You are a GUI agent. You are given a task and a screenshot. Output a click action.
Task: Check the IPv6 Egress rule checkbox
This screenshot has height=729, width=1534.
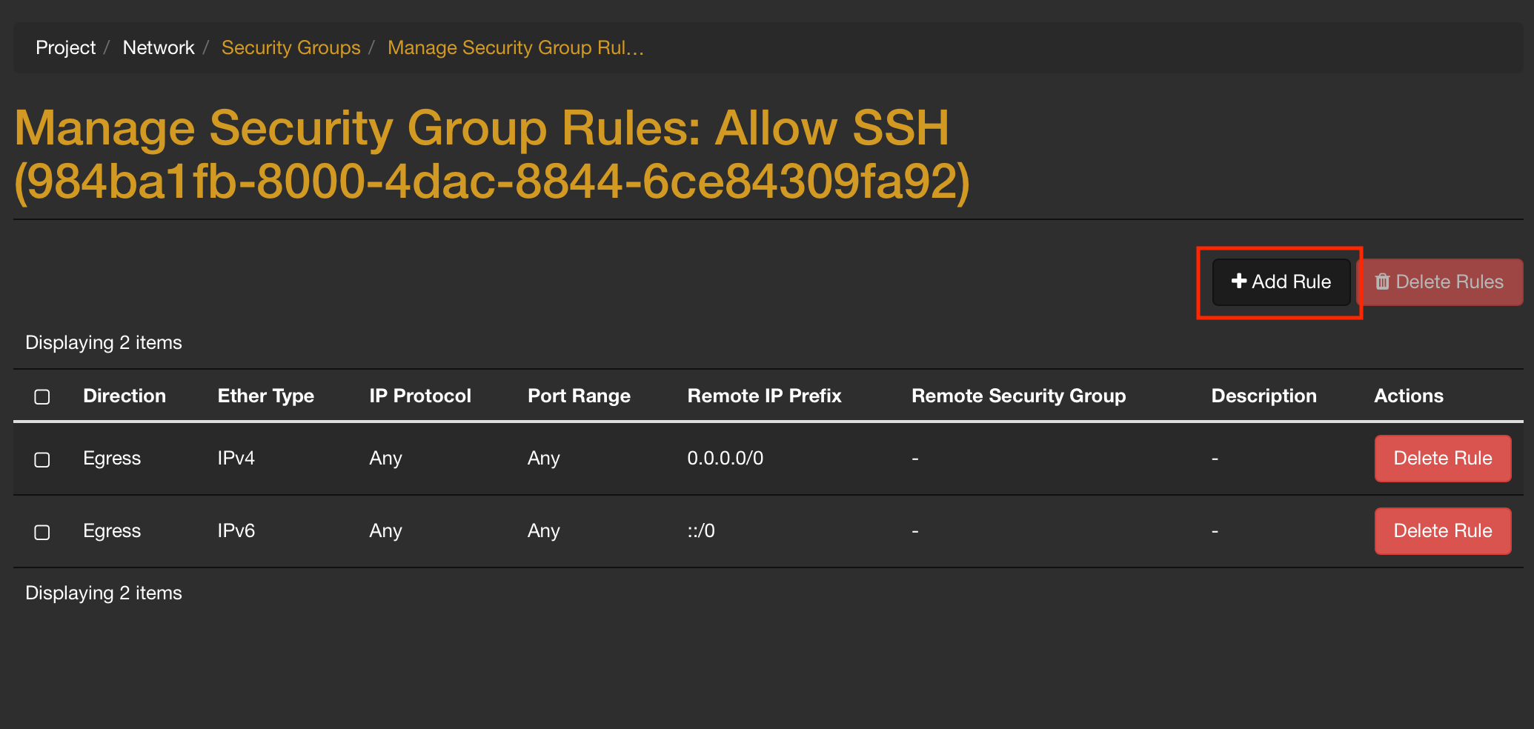(41, 531)
